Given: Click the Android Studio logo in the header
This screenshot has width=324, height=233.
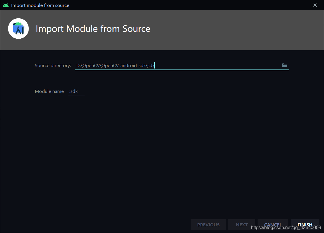Looking at the screenshot, I should click(x=18, y=29).
